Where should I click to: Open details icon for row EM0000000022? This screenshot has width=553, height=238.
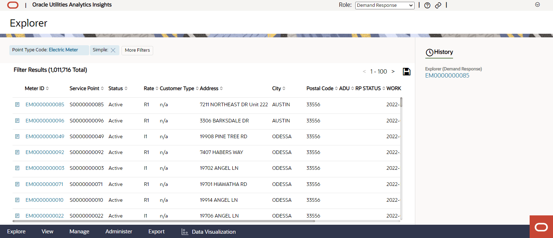pos(17,216)
